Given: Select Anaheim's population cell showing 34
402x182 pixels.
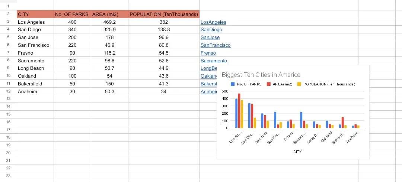Looking at the screenshot, I should tap(163, 92).
